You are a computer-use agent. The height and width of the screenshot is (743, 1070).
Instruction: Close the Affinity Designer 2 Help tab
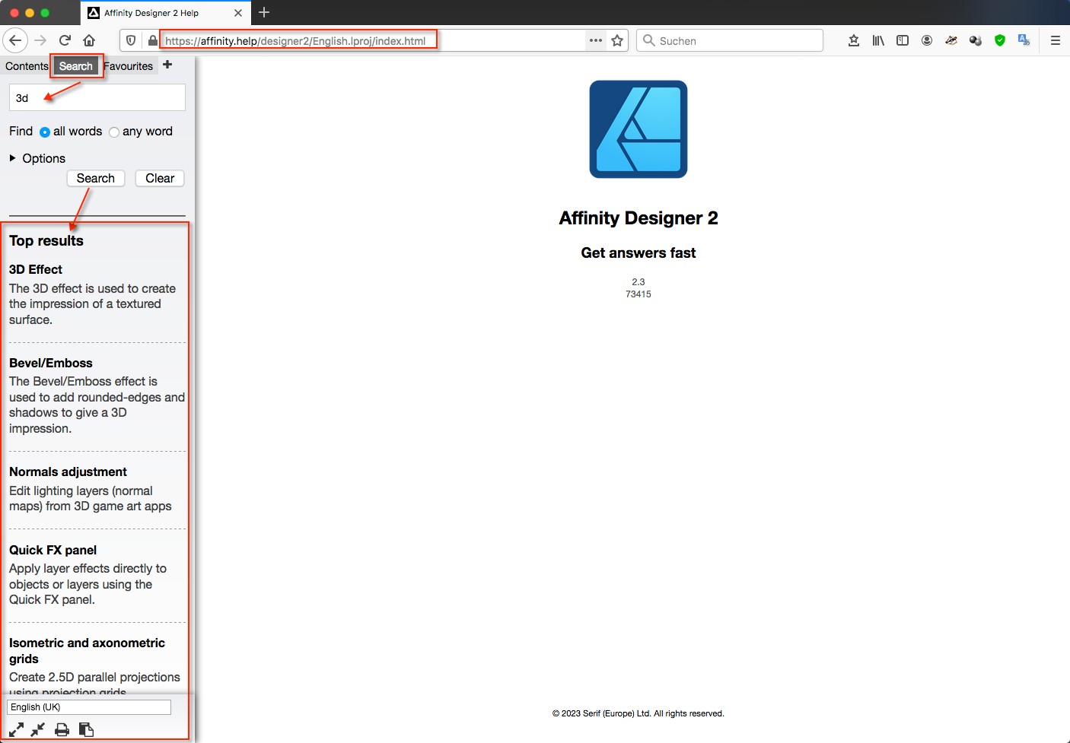click(238, 13)
